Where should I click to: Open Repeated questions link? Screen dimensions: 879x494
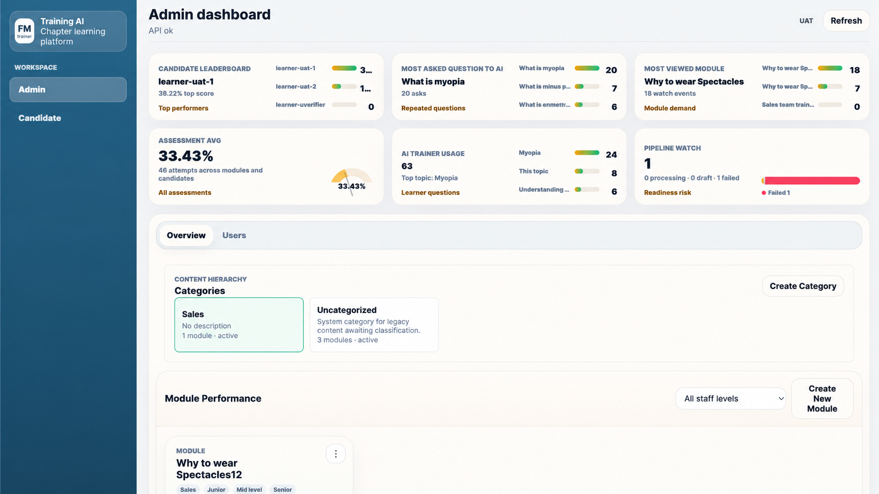point(433,108)
